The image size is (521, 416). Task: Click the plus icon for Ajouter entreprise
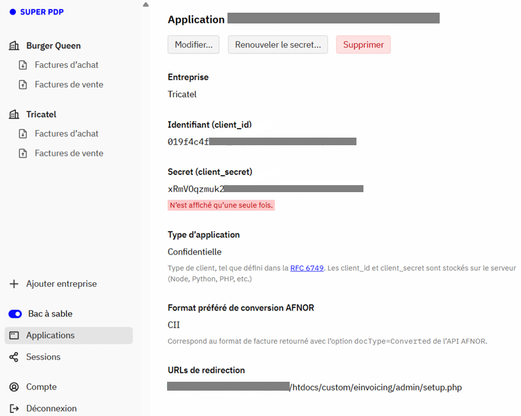click(14, 284)
